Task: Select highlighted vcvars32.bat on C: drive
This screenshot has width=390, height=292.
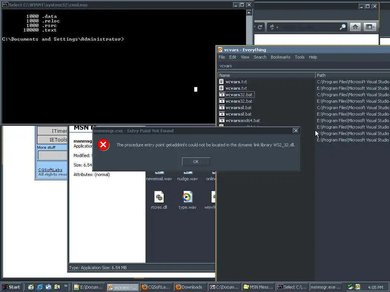Action: 239,95
